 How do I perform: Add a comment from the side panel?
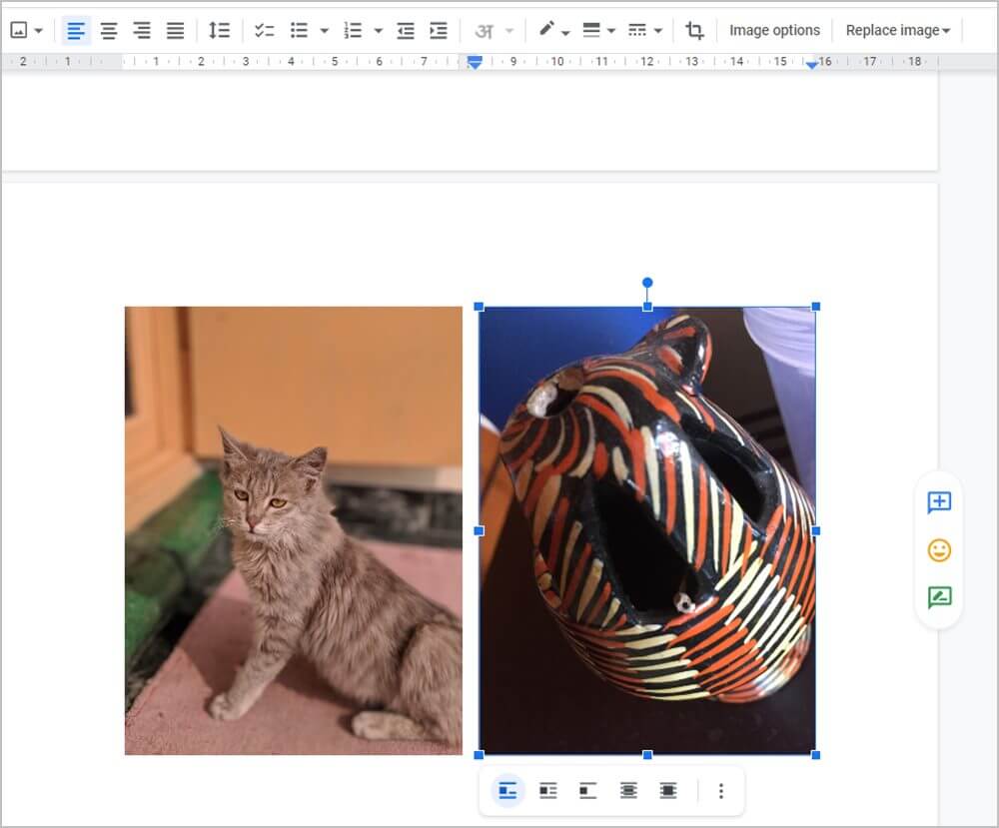click(x=939, y=502)
